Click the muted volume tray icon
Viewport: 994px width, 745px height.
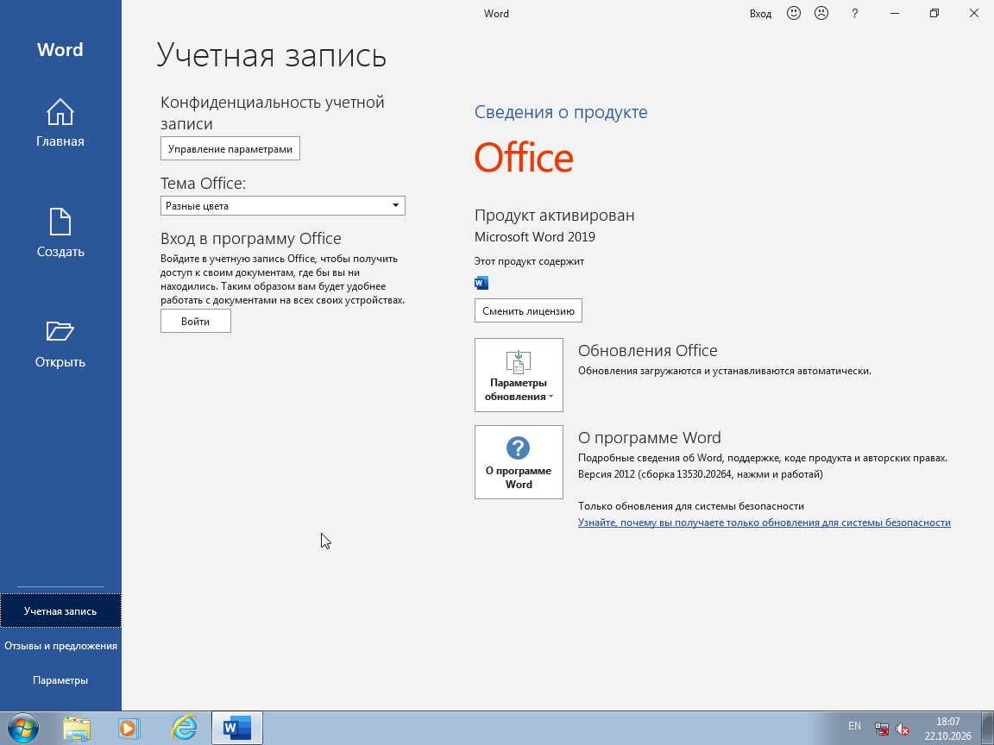tap(902, 729)
